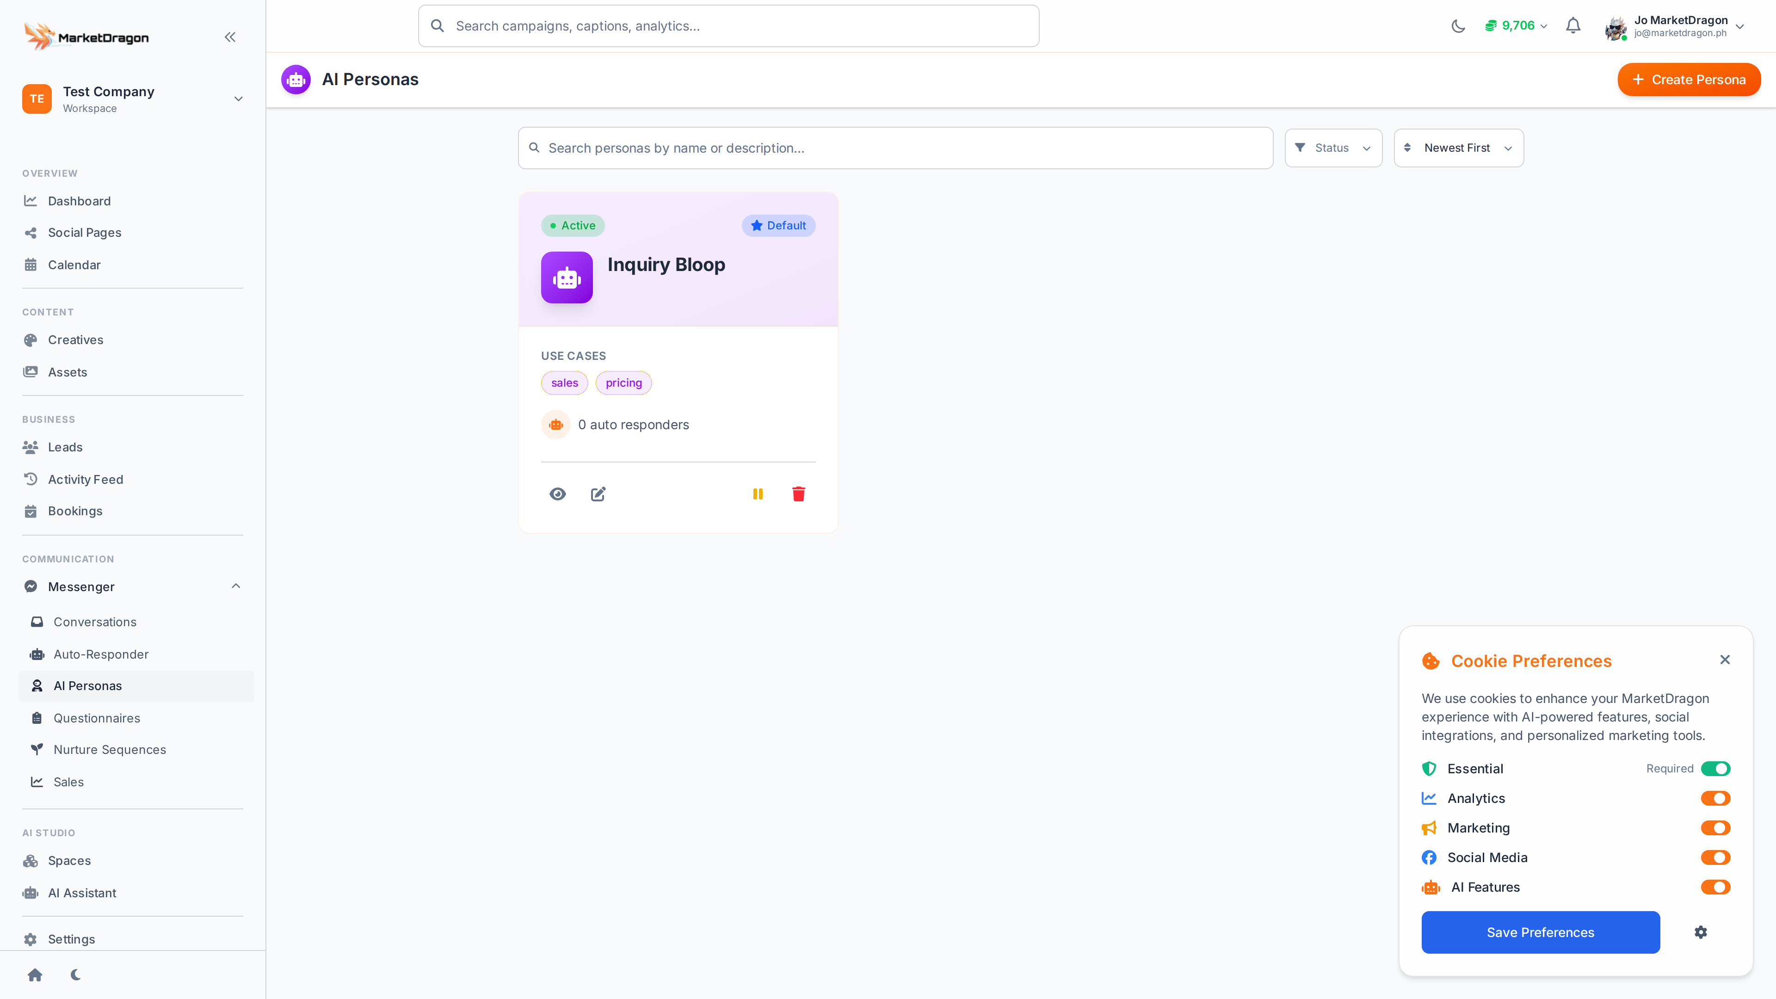Disable AI Features cookies toggle
This screenshot has width=1776, height=999.
coord(1715,888)
